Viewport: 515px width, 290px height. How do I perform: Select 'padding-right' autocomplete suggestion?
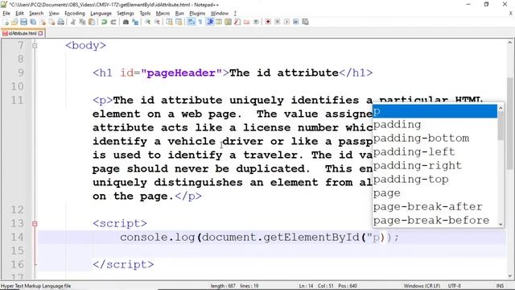coord(435,166)
